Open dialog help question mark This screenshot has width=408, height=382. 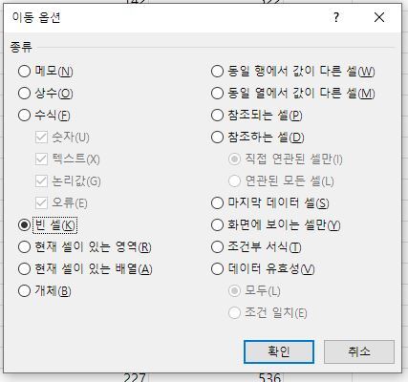(336, 17)
